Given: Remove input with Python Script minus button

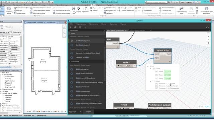Looking at the screenshot, I should click(x=164, y=54).
